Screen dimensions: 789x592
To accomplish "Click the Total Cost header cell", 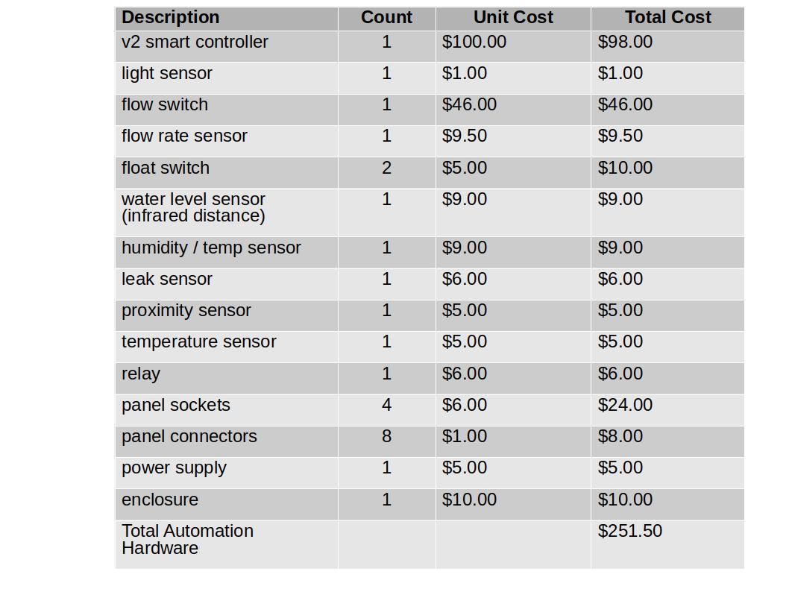I will (x=667, y=18).
